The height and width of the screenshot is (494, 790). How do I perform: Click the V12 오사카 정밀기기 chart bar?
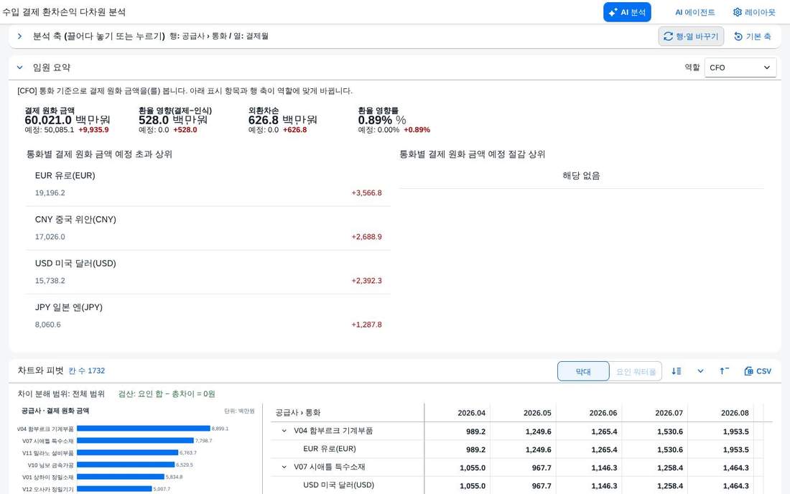tap(114, 489)
